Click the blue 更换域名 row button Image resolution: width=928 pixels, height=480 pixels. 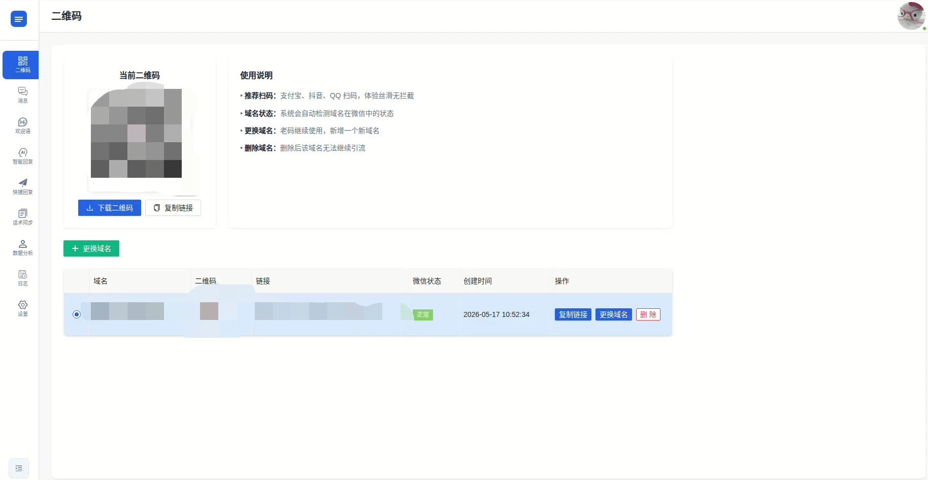614,314
